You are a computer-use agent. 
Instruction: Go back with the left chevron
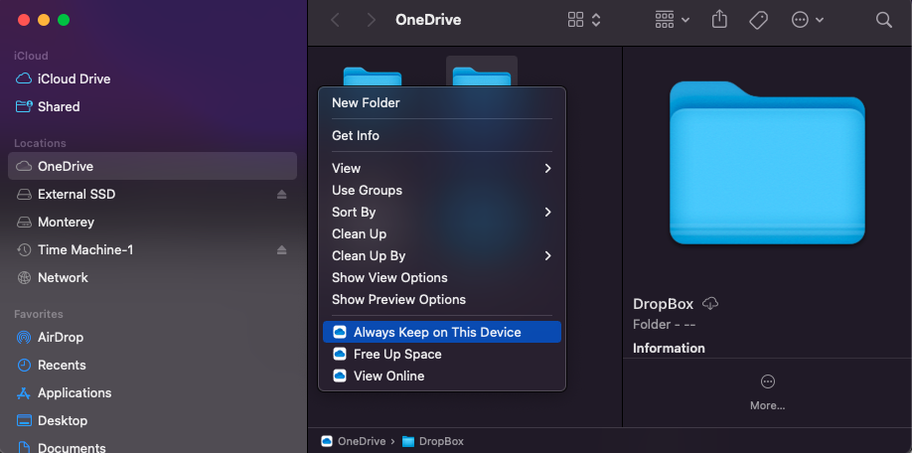[335, 20]
